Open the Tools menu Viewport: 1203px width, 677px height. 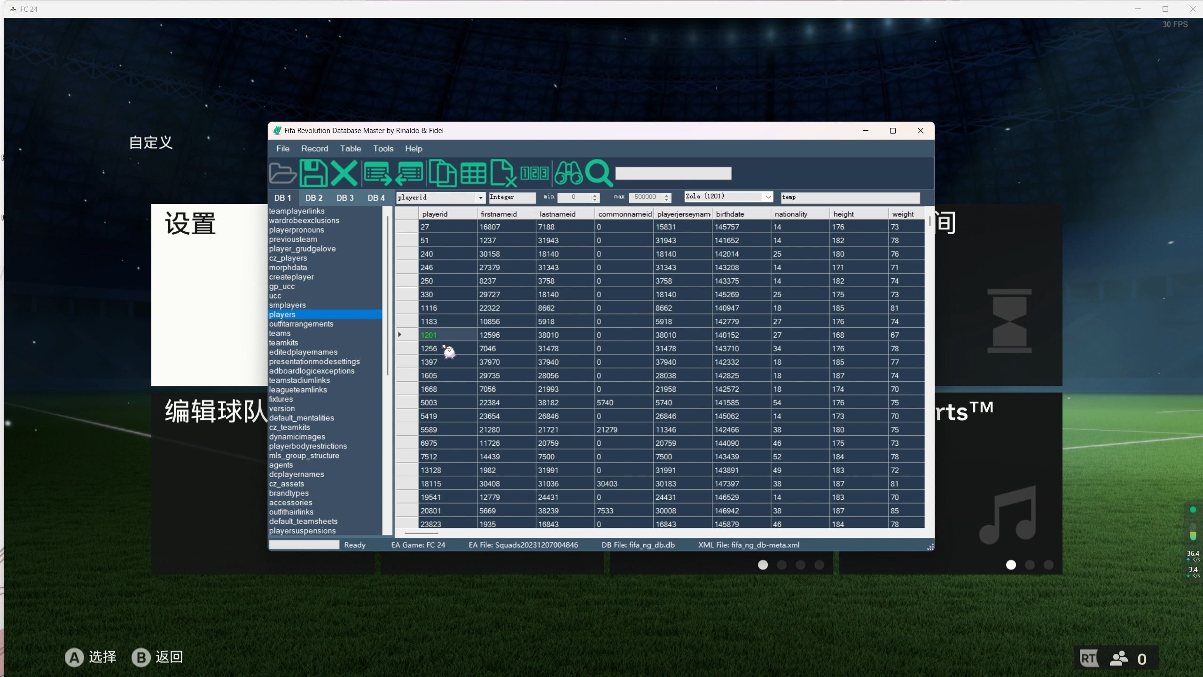click(x=383, y=149)
